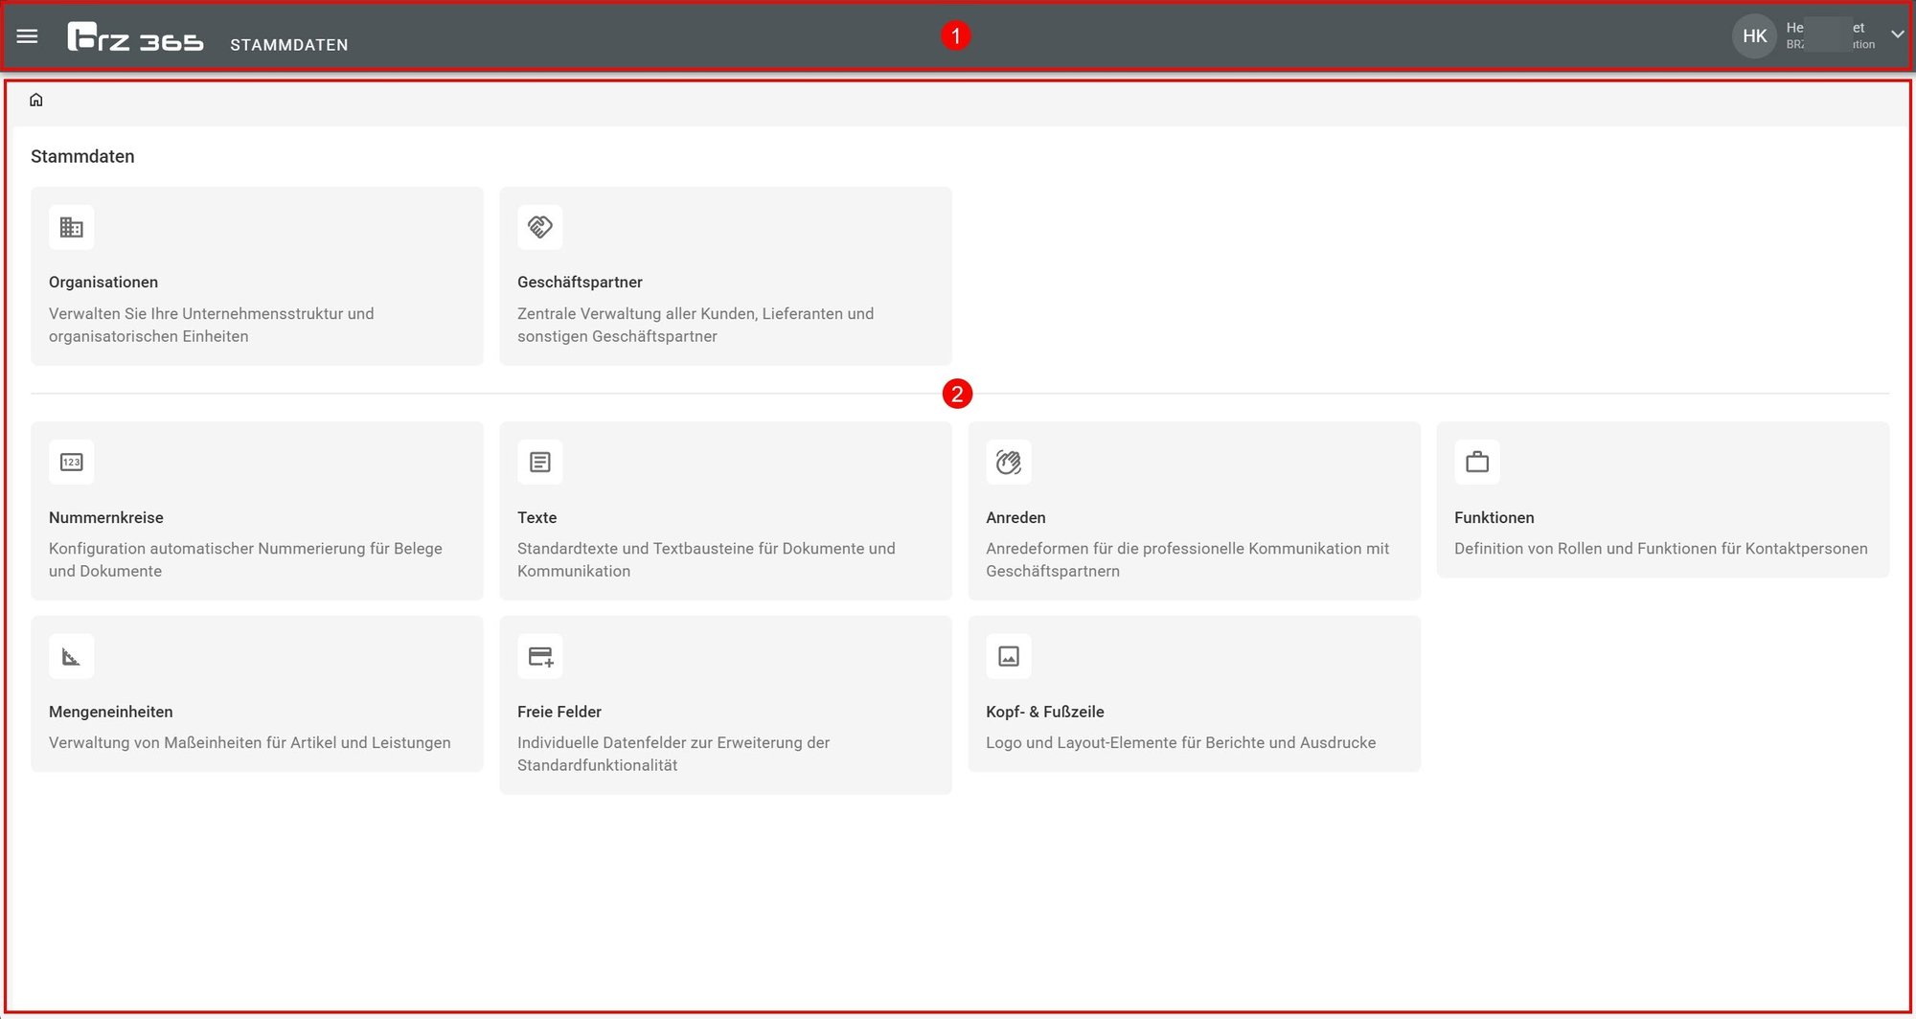Select the STAMMDATEN header title
This screenshot has width=1916, height=1019.
click(x=288, y=45)
